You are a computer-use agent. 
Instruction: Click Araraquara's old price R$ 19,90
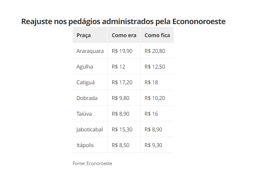(x=122, y=51)
